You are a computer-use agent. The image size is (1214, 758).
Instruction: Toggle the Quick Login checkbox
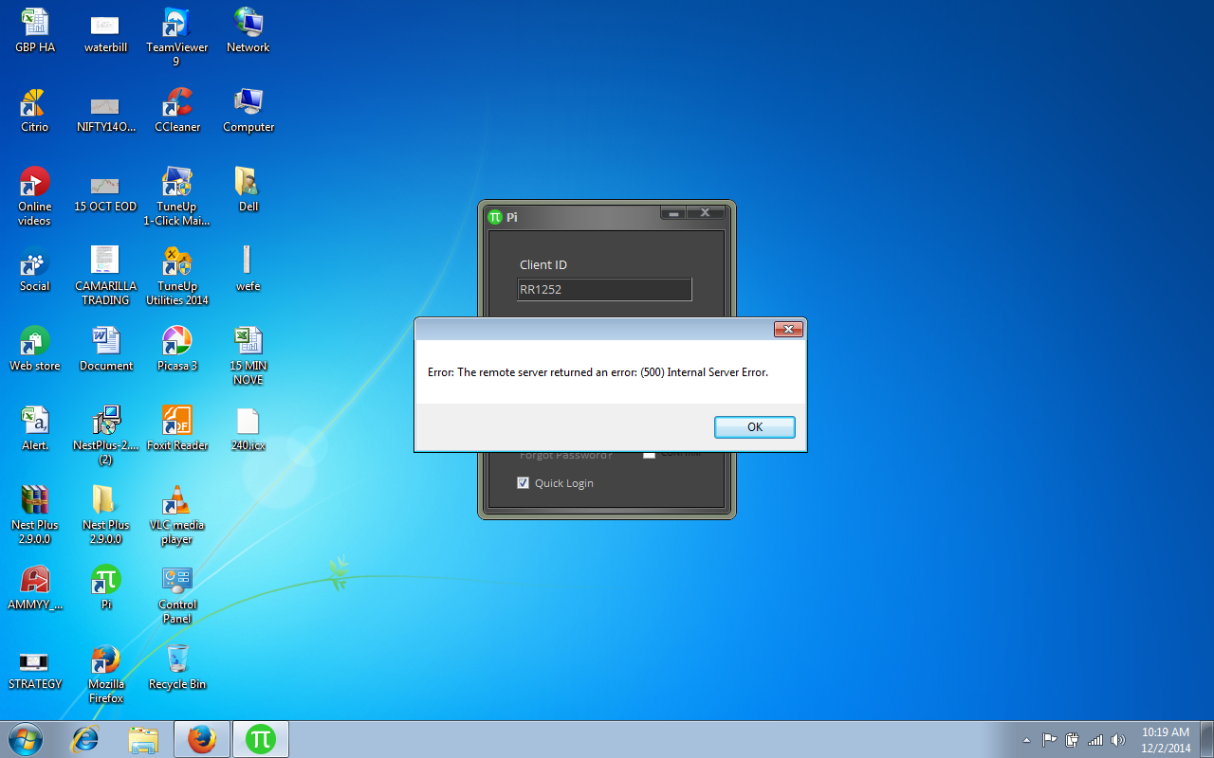523,483
